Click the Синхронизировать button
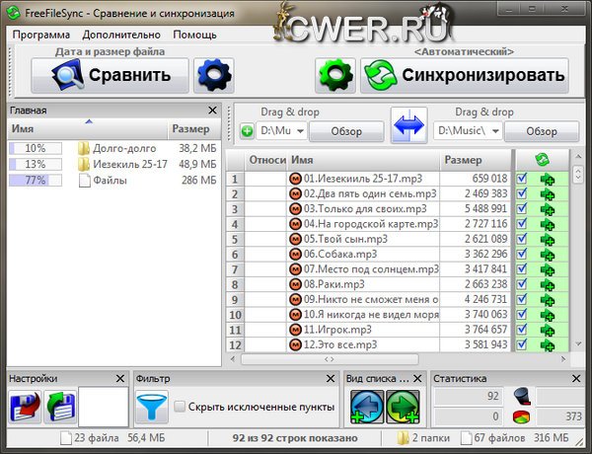Viewport: 592px width, 454px height. [x=466, y=74]
